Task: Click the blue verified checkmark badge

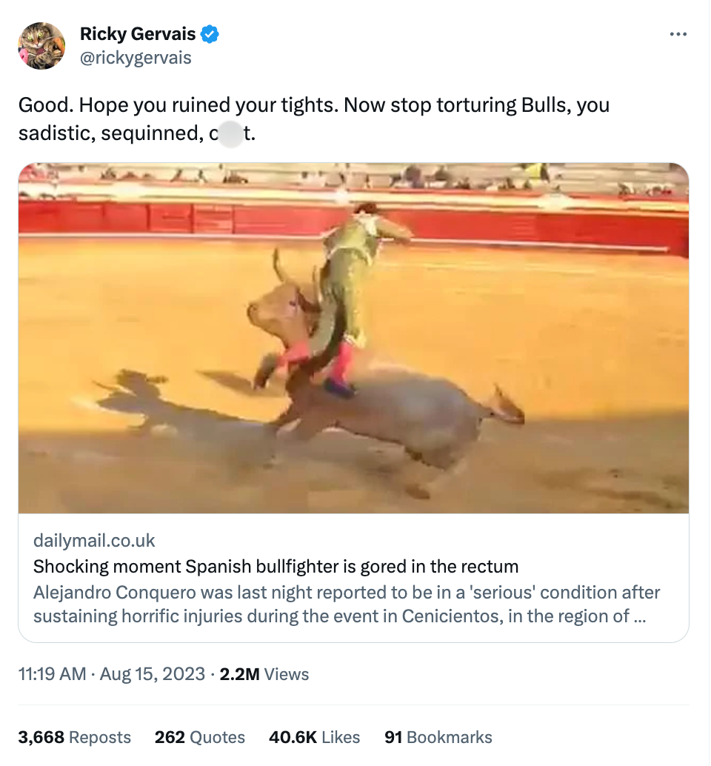Action: tap(210, 34)
